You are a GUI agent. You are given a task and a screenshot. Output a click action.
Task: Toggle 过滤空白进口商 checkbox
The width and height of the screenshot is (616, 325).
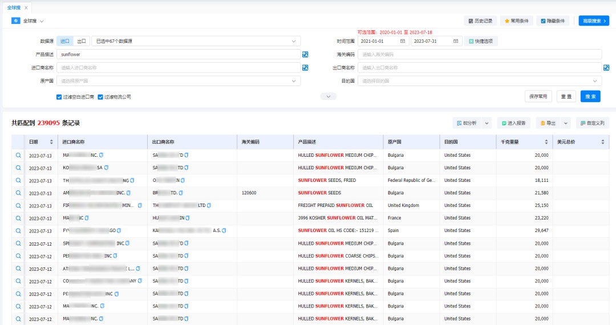point(59,97)
